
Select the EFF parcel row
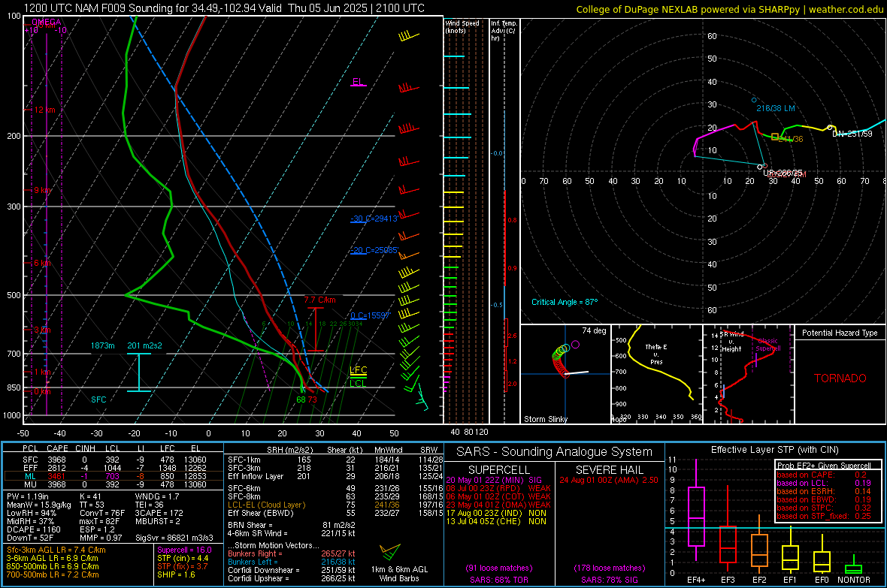tap(114, 468)
